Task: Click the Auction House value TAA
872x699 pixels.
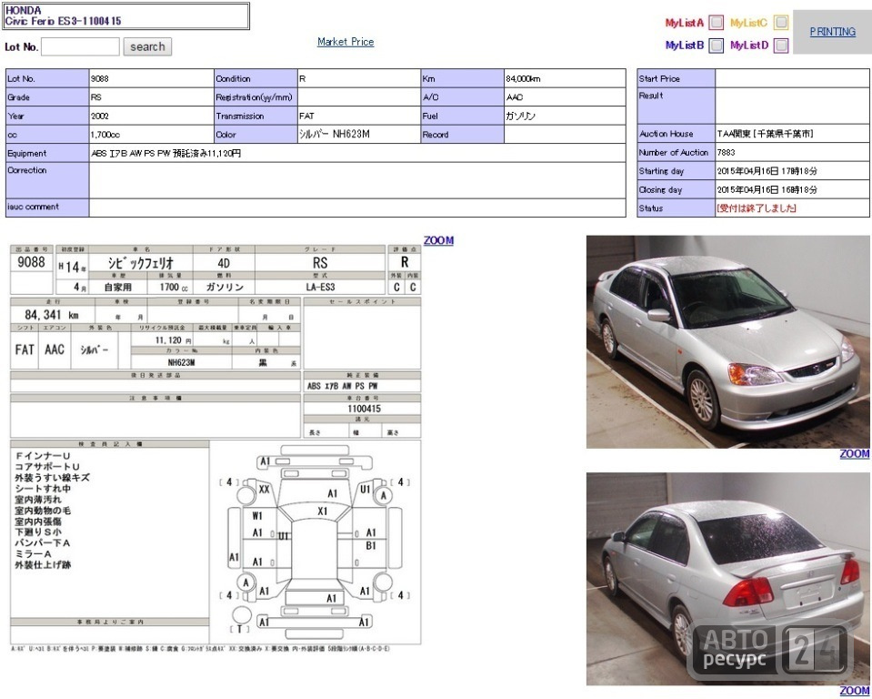Action: click(766, 134)
